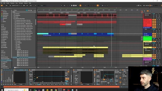The height and width of the screenshot is (91, 162).
Task: Click the EQ Eight filter point 1
Action: [37, 78]
